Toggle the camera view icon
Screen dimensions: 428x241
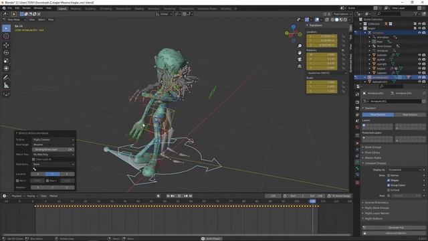point(300,60)
